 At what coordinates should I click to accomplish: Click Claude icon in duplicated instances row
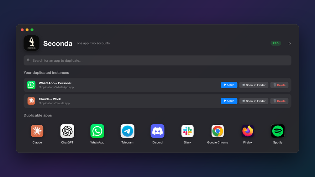click(31, 101)
